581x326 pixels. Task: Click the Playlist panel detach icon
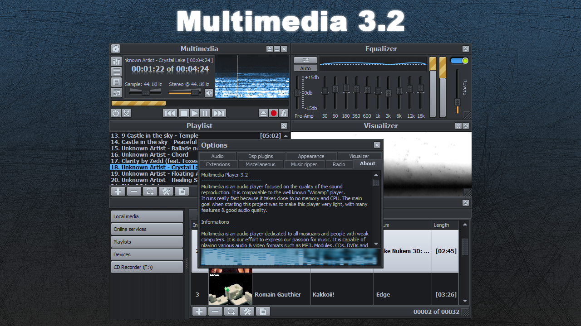(284, 126)
